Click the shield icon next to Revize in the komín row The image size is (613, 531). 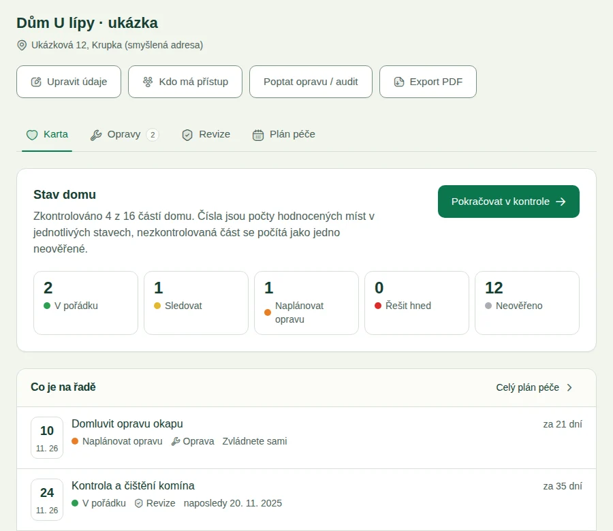pyautogui.click(x=138, y=503)
